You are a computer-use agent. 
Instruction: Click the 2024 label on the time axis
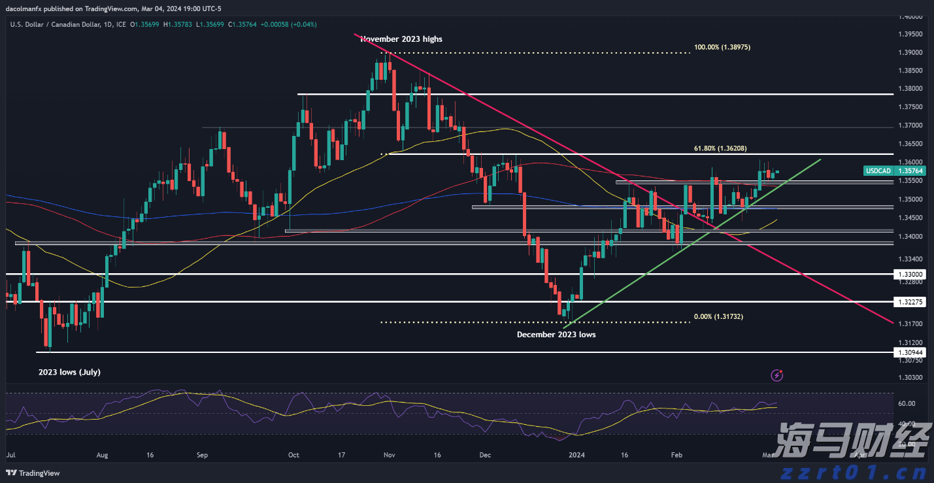[x=578, y=455]
